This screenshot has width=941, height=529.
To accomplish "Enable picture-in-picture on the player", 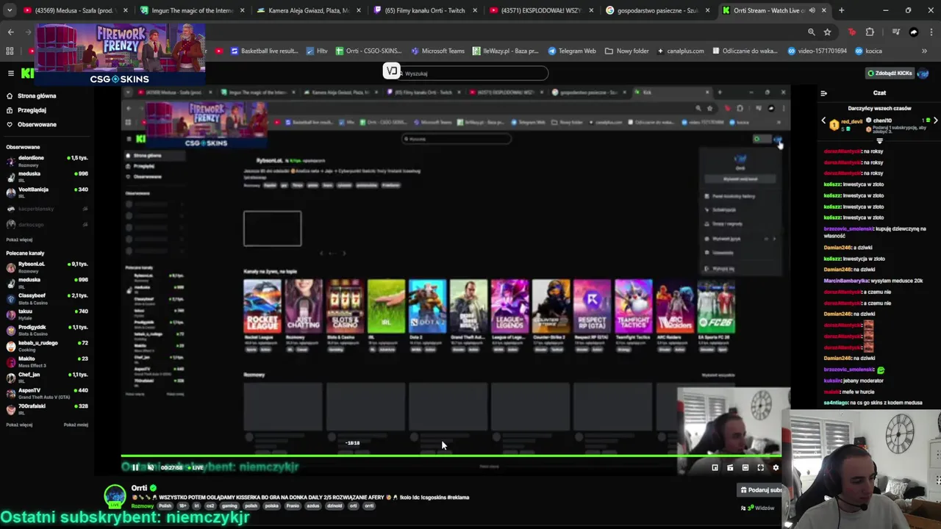I will [715, 467].
